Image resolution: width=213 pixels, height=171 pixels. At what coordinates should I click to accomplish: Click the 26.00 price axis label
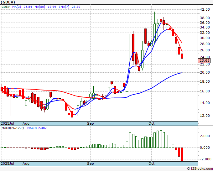click(205, 50)
